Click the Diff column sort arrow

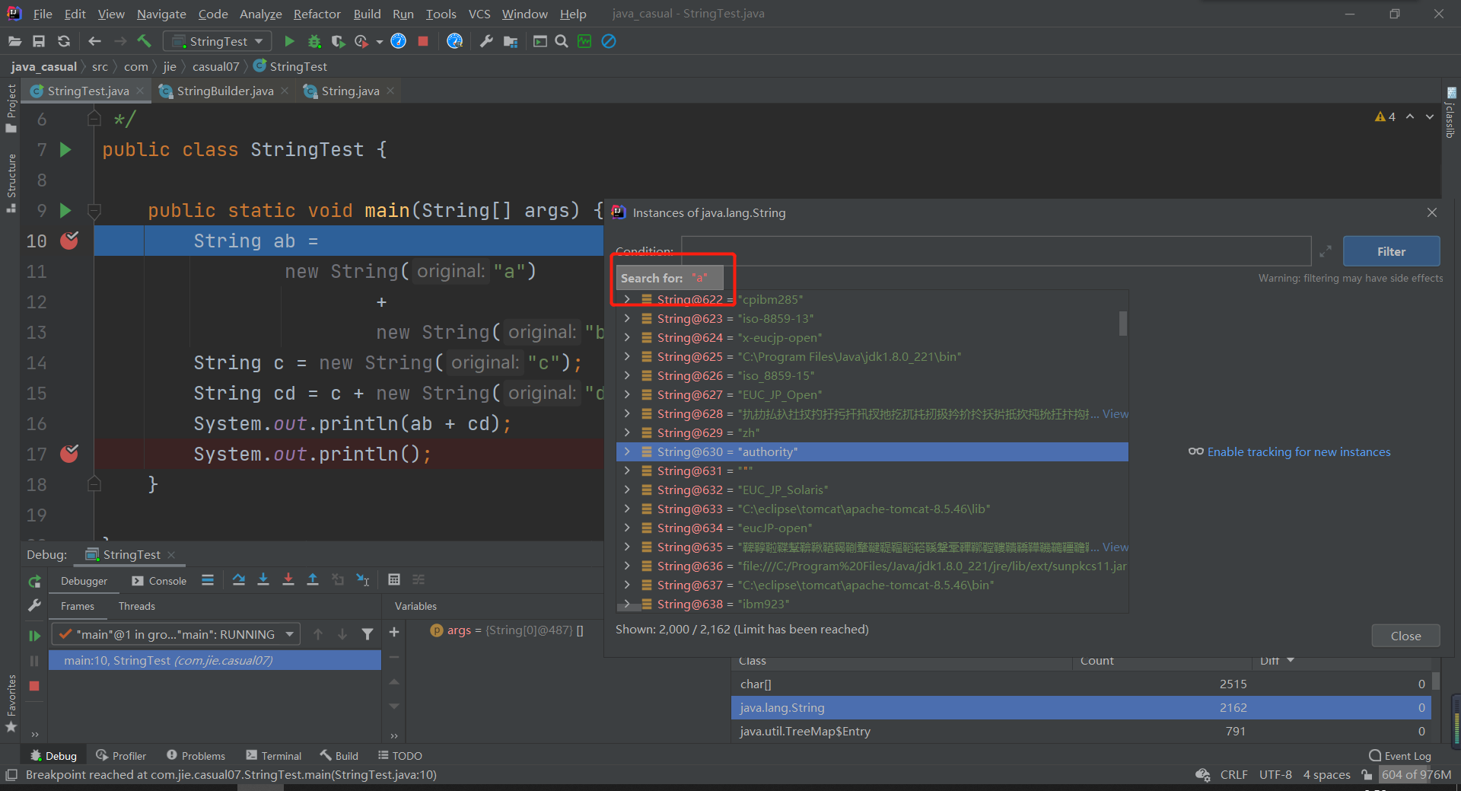[x=1291, y=661]
